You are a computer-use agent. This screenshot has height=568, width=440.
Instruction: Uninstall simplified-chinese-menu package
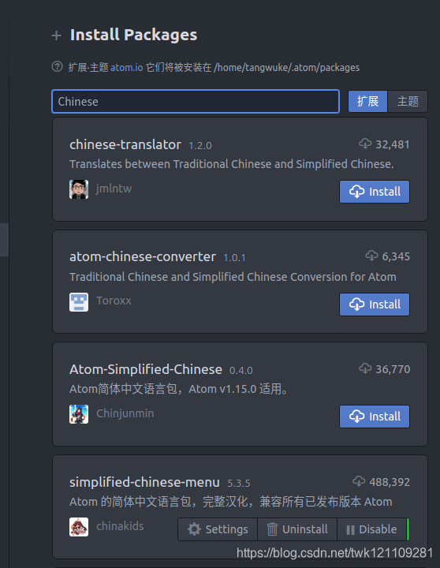pyautogui.click(x=297, y=529)
